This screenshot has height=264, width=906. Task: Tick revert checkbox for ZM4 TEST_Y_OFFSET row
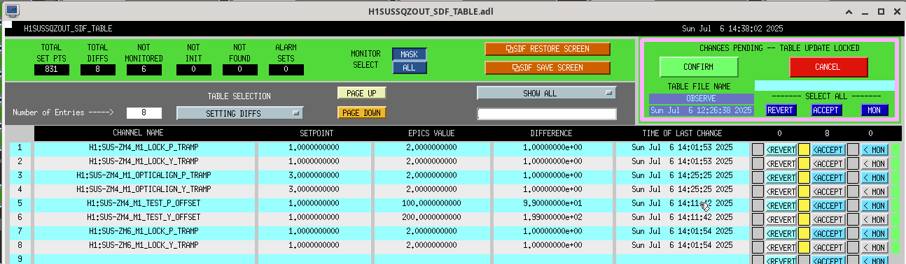pos(758,219)
